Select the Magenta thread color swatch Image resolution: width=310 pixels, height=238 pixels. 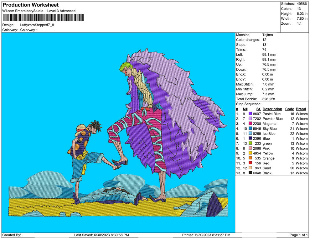[x=250, y=124]
